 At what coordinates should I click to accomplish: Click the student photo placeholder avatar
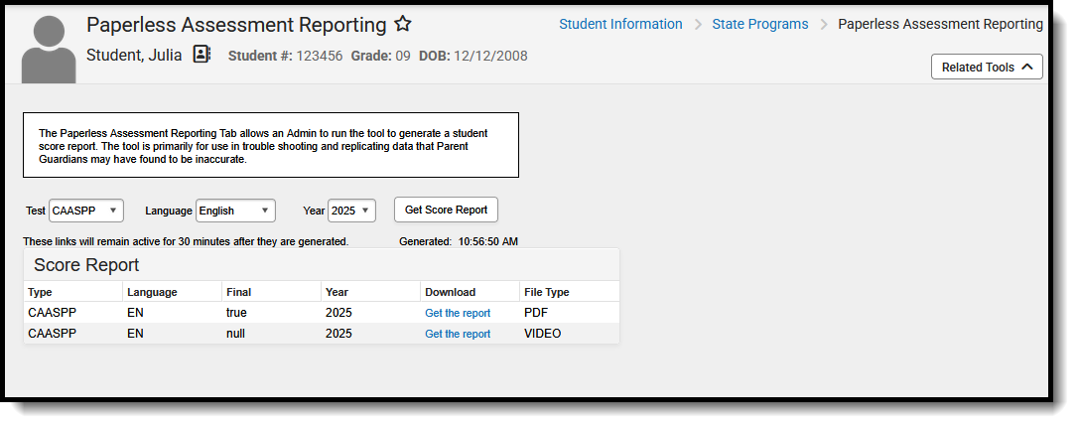(x=49, y=49)
